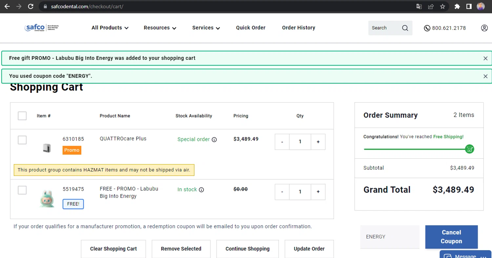Click the $3,489.49 Grand Total amount
Screen dimensions: 492x258
453,190
